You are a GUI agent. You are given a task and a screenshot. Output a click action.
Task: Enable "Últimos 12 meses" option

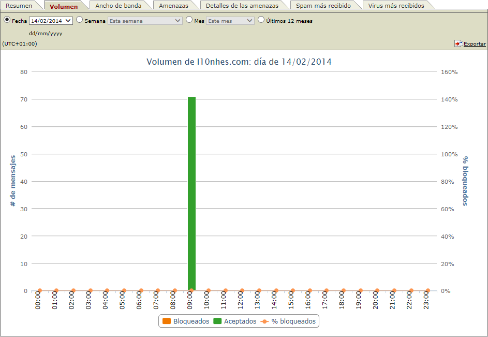(261, 20)
